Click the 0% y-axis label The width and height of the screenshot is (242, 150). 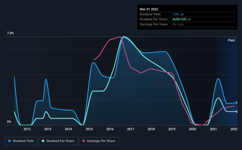9,122
